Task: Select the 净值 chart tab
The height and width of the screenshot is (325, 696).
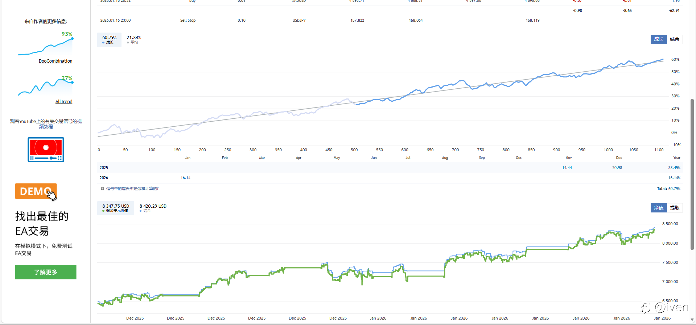Action: pyautogui.click(x=658, y=208)
